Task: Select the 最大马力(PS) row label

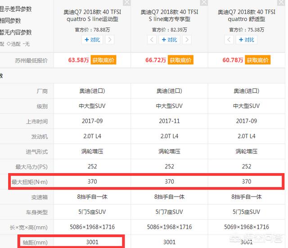Action: pyautogui.click(x=31, y=167)
